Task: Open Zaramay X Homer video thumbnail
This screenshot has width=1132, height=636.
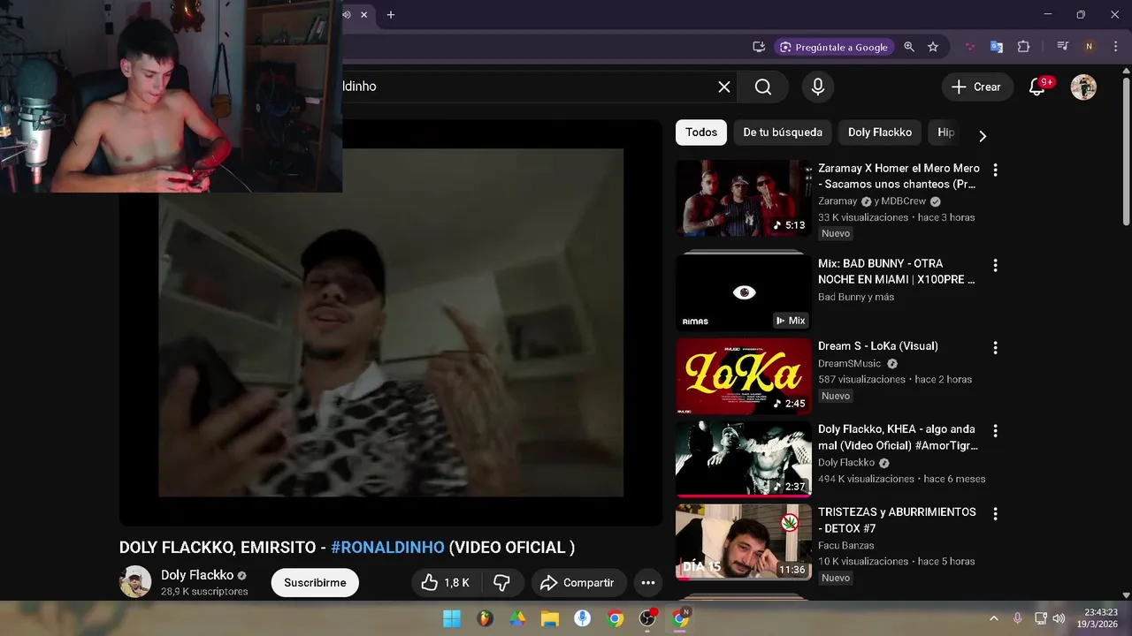Action: tap(744, 198)
